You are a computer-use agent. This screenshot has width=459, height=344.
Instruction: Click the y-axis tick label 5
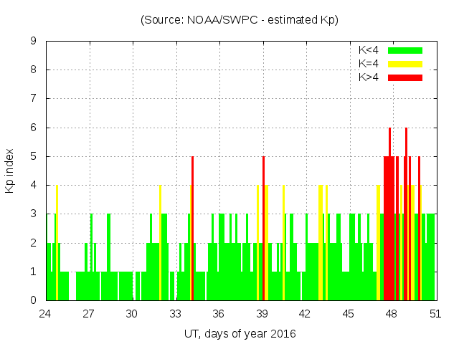(34, 156)
